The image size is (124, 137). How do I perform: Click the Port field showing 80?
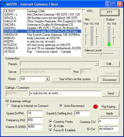click(86, 72)
